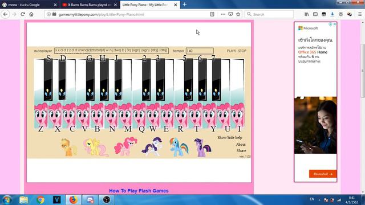Click the orange Office 365 ad button

pyautogui.click(x=323, y=174)
